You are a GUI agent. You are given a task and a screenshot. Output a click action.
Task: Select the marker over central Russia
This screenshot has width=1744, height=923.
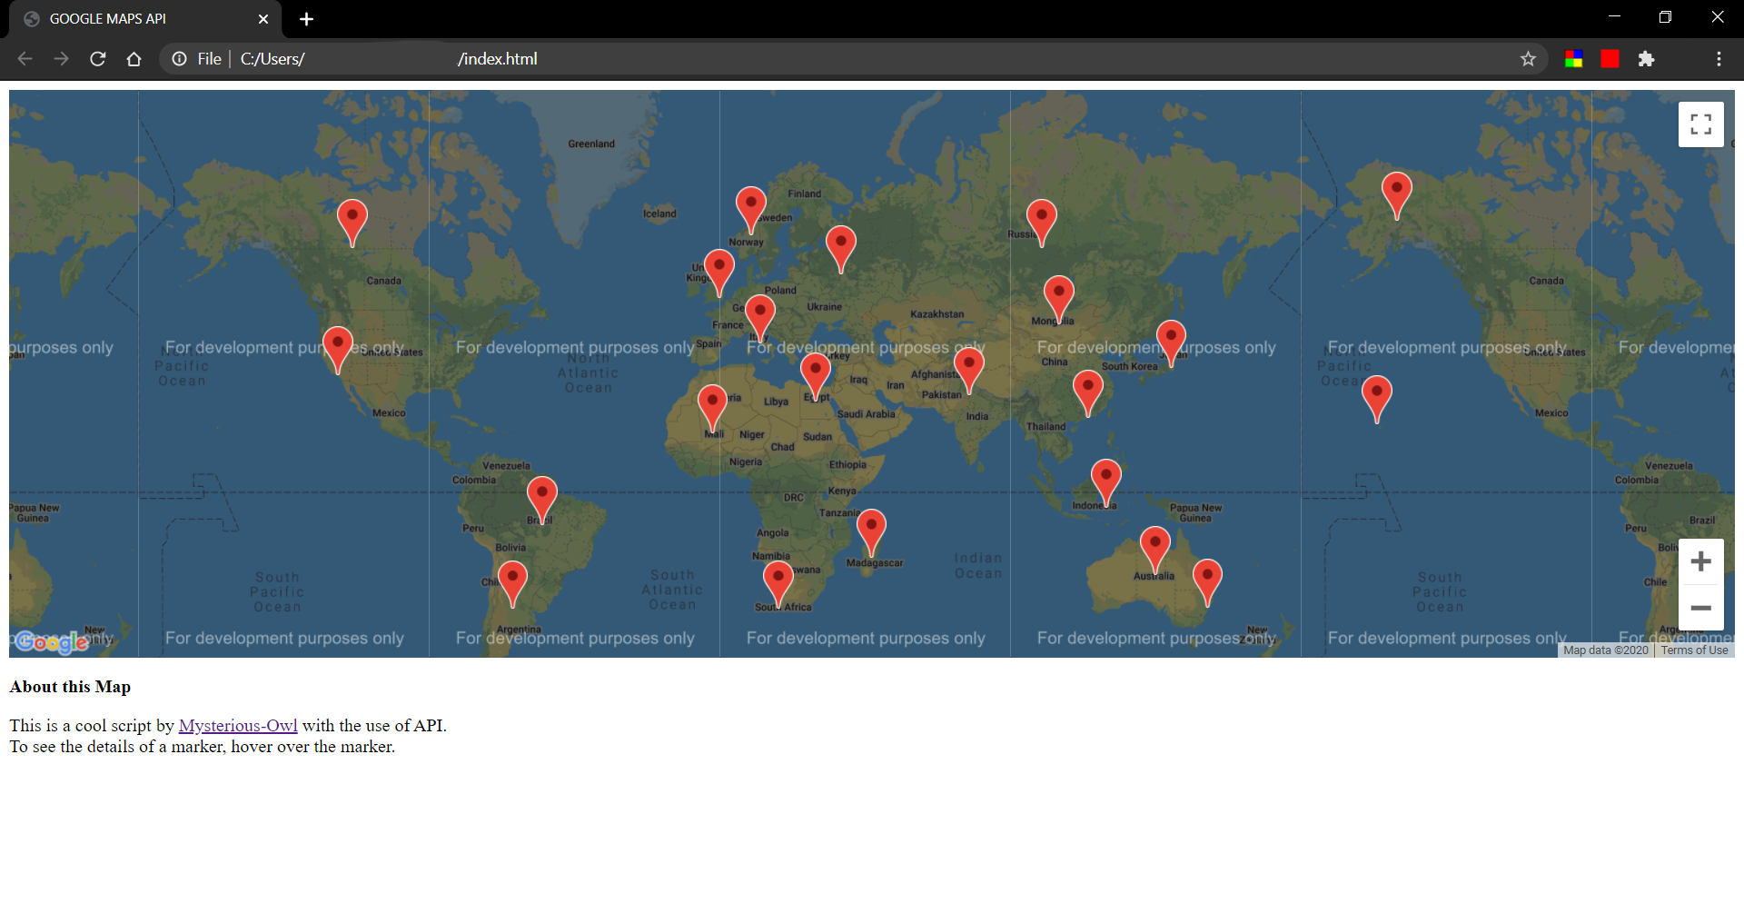1042,223
